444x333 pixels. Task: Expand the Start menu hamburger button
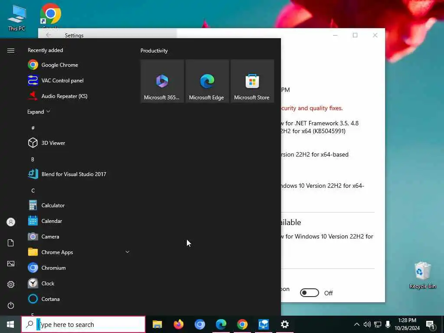tap(11, 50)
